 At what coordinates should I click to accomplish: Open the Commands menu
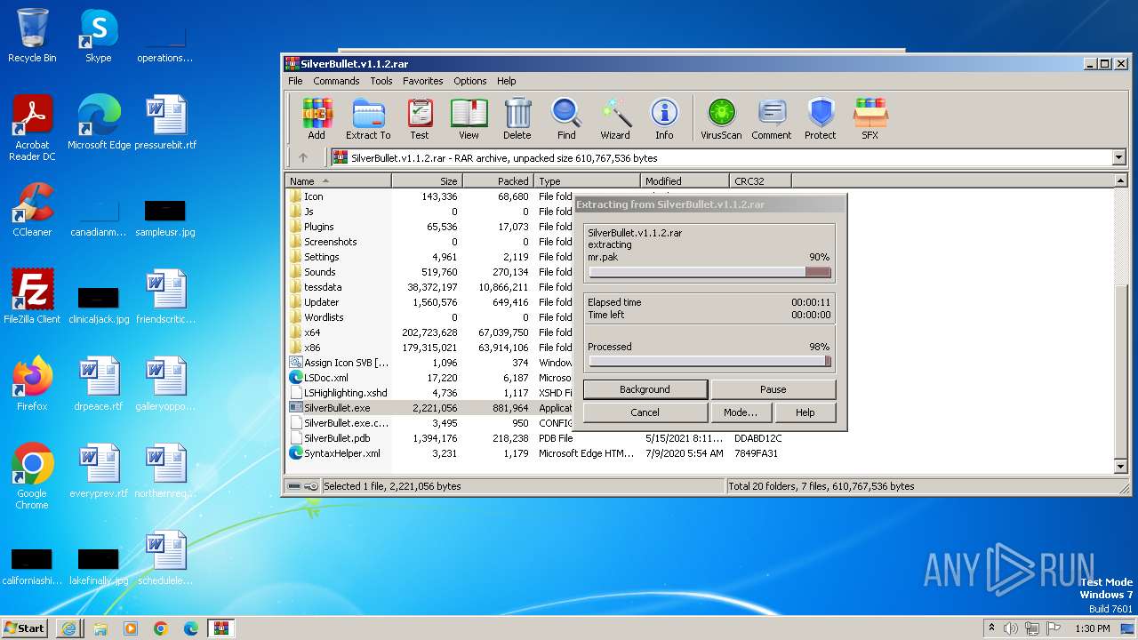click(336, 81)
